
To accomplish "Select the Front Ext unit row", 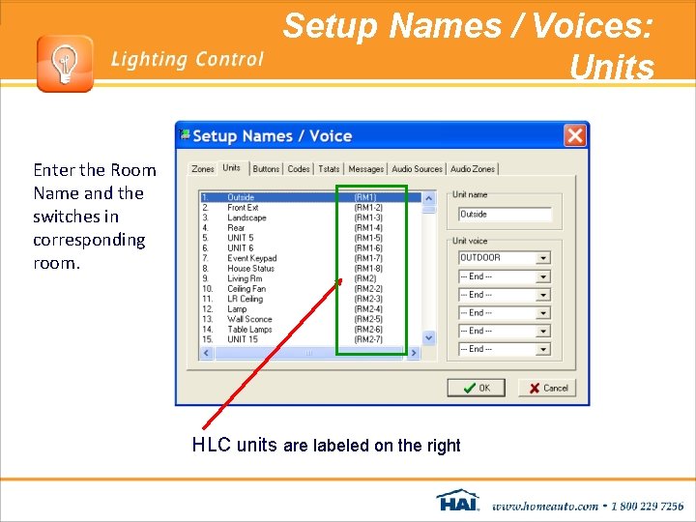I will (x=310, y=207).
